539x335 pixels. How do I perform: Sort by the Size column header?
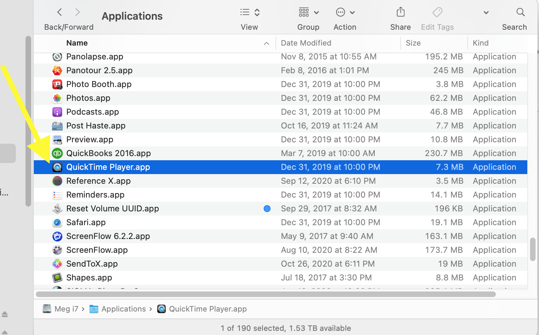point(413,43)
